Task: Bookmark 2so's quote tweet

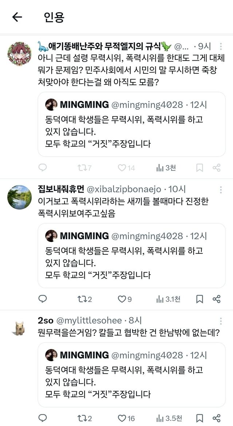Action: (200, 418)
